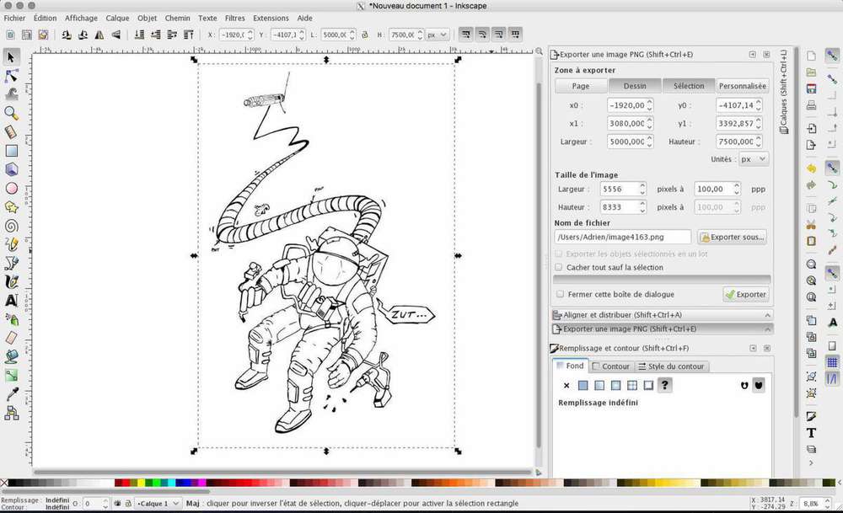This screenshot has height=513, width=843.
Task: Select the Star polygon tool
Action: tap(11, 207)
